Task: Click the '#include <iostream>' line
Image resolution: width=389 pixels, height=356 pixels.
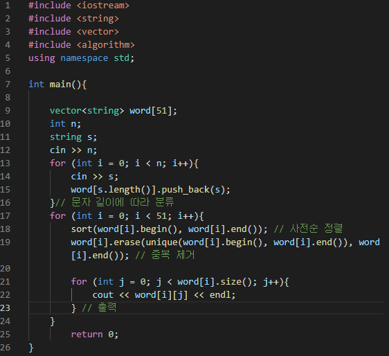Action: pyautogui.click(x=79, y=6)
